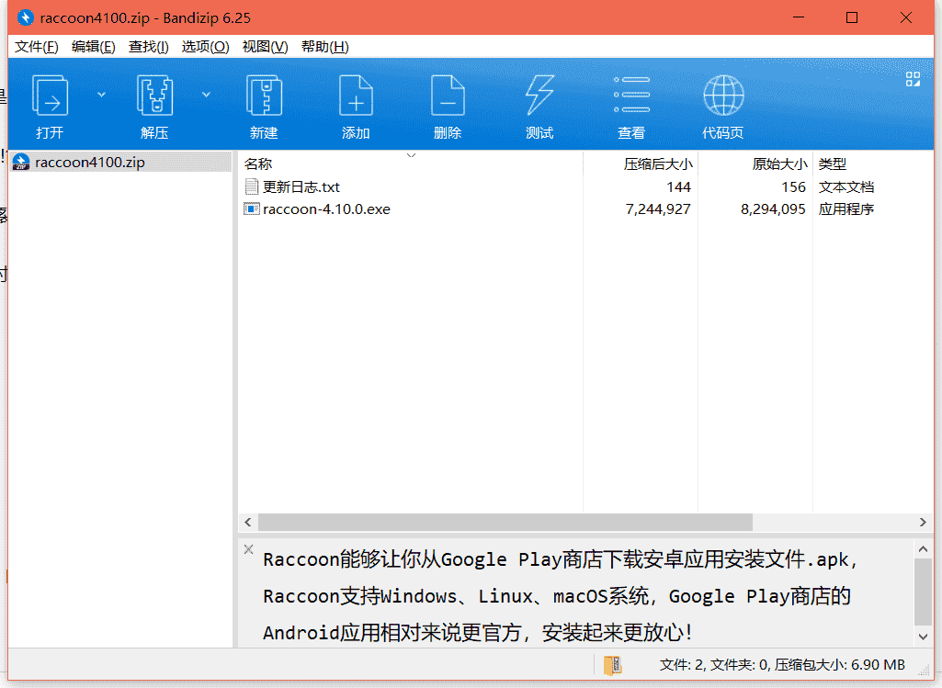The width and height of the screenshot is (942, 688).
Task: Open the 查找(I) menu
Action: coord(148,47)
